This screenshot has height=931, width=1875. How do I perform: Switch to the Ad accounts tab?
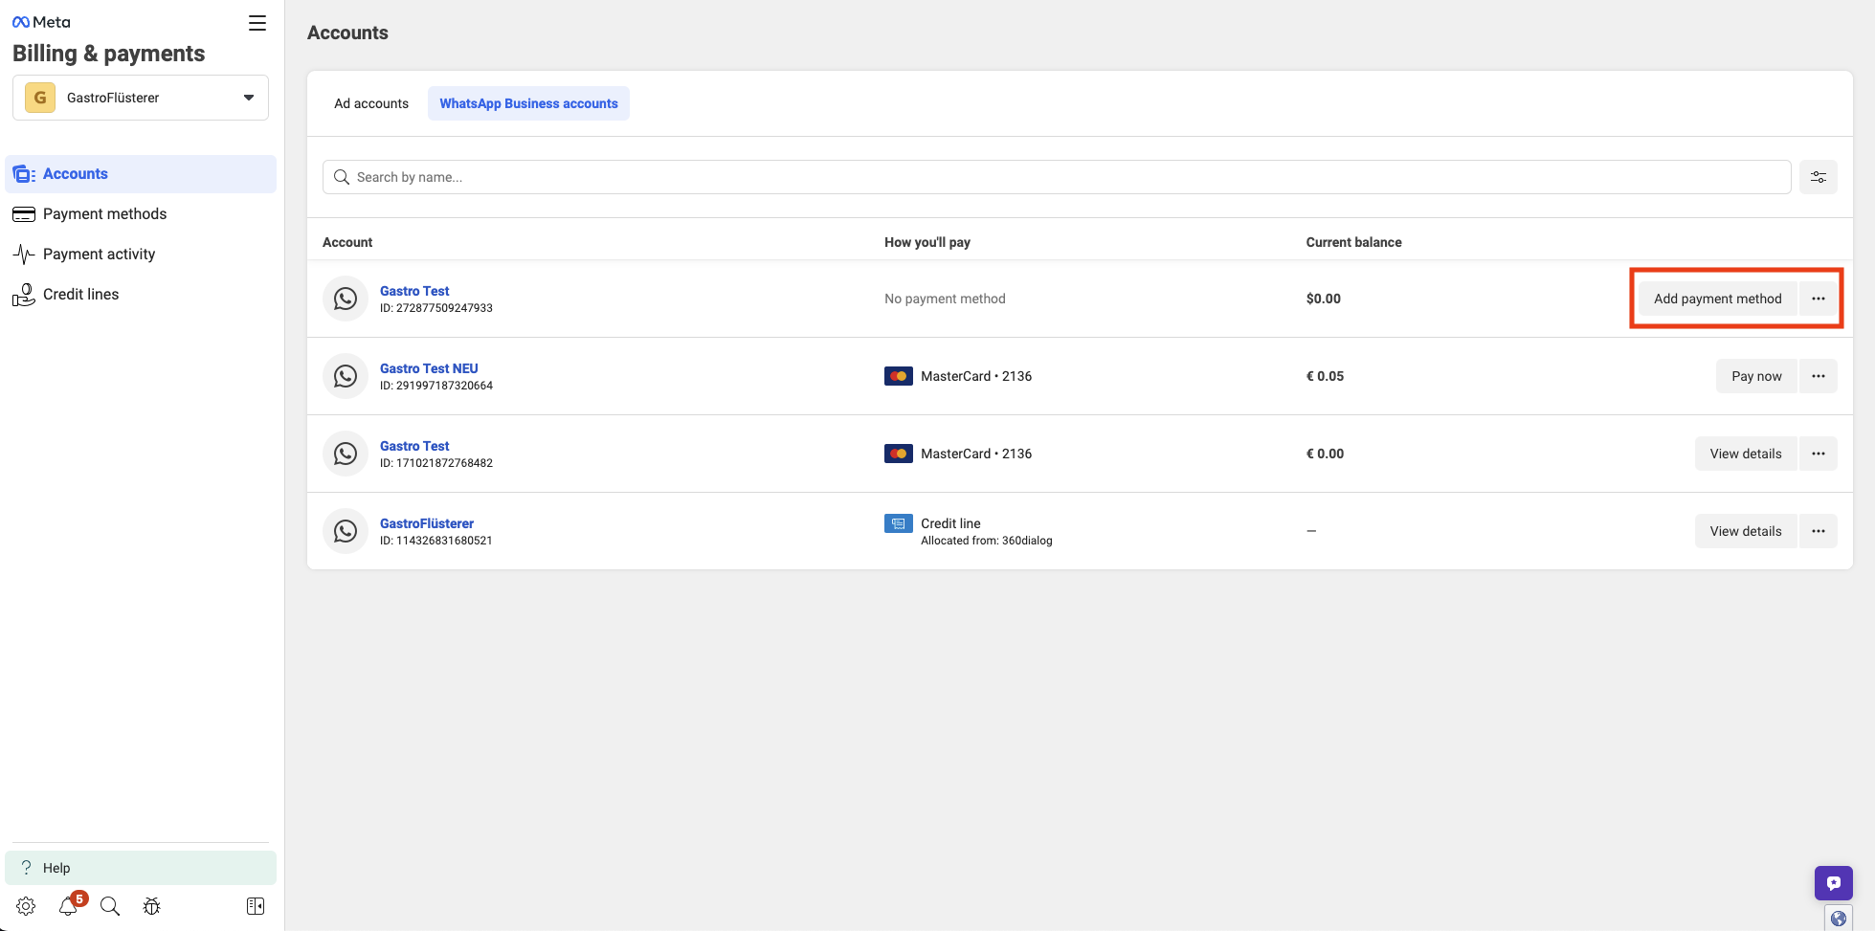click(x=371, y=103)
